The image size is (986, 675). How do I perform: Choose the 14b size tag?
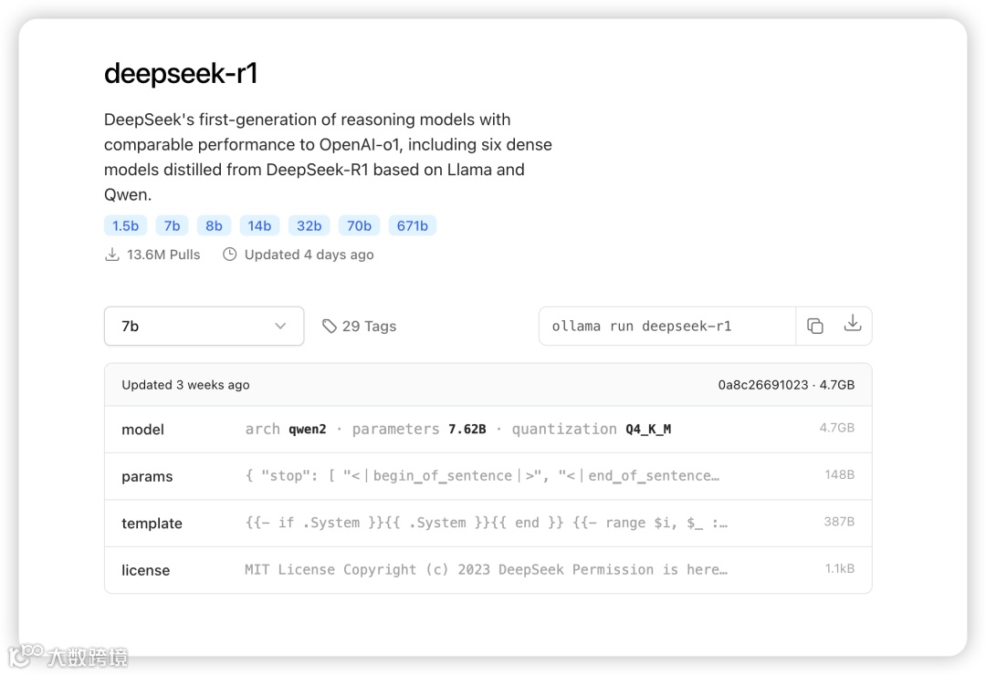[x=259, y=225]
